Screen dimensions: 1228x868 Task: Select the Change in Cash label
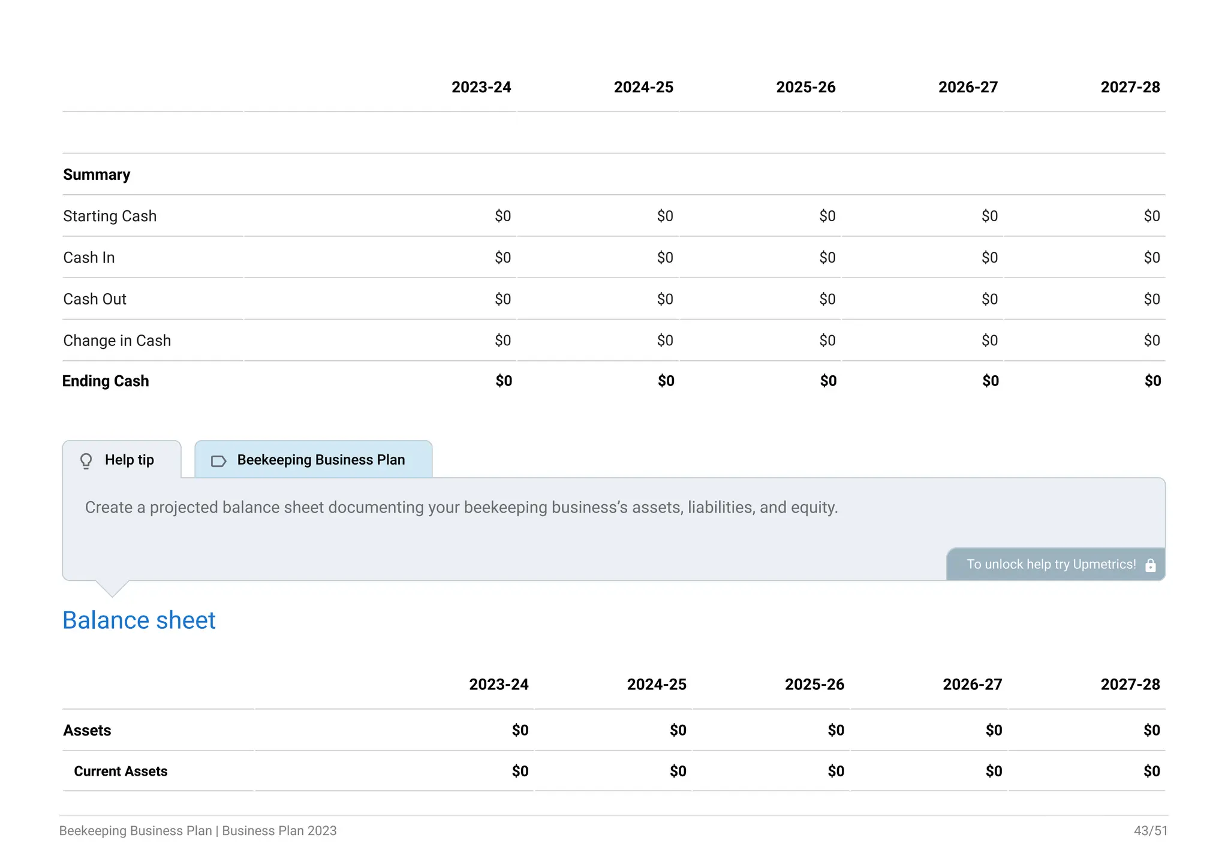tap(117, 340)
